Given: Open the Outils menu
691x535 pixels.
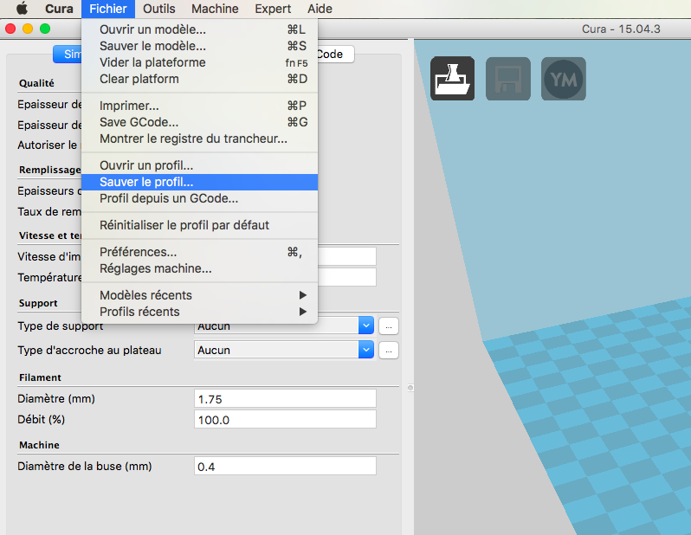Looking at the screenshot, I should click(159, 9).
